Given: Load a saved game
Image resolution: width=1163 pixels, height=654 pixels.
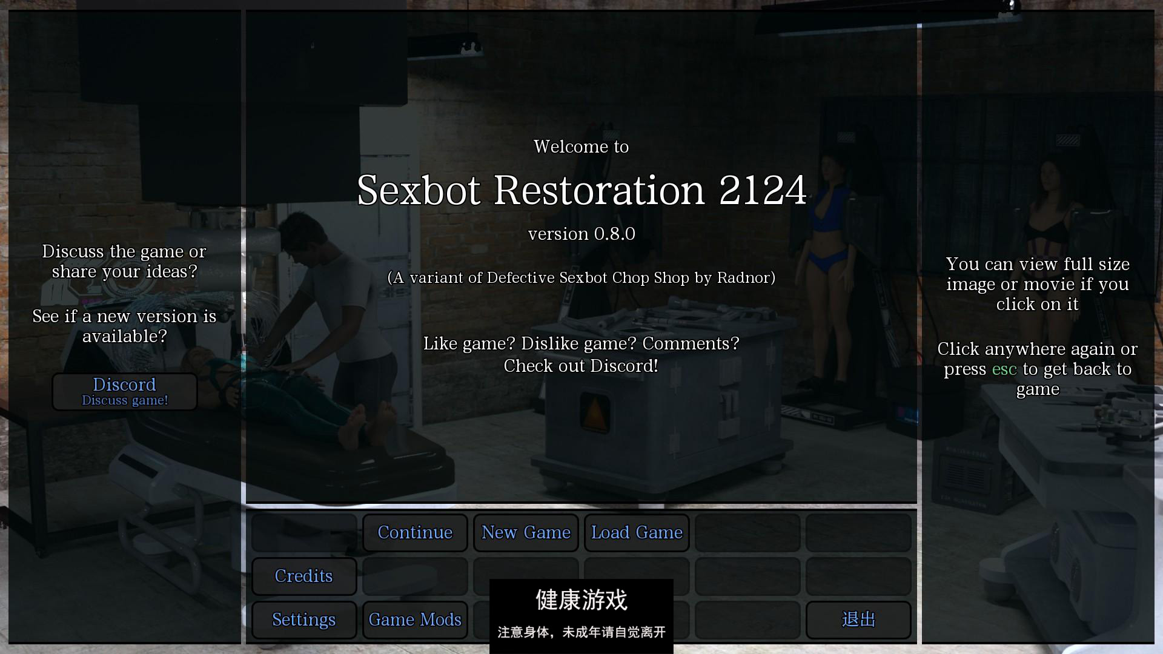Looking at the screenshot, I should 637,532.
